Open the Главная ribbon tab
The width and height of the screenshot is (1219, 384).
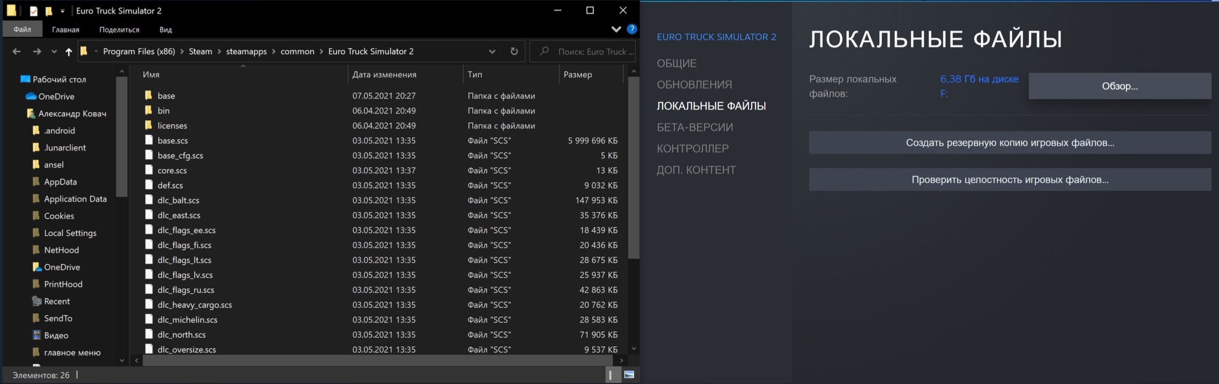[66, 29]
